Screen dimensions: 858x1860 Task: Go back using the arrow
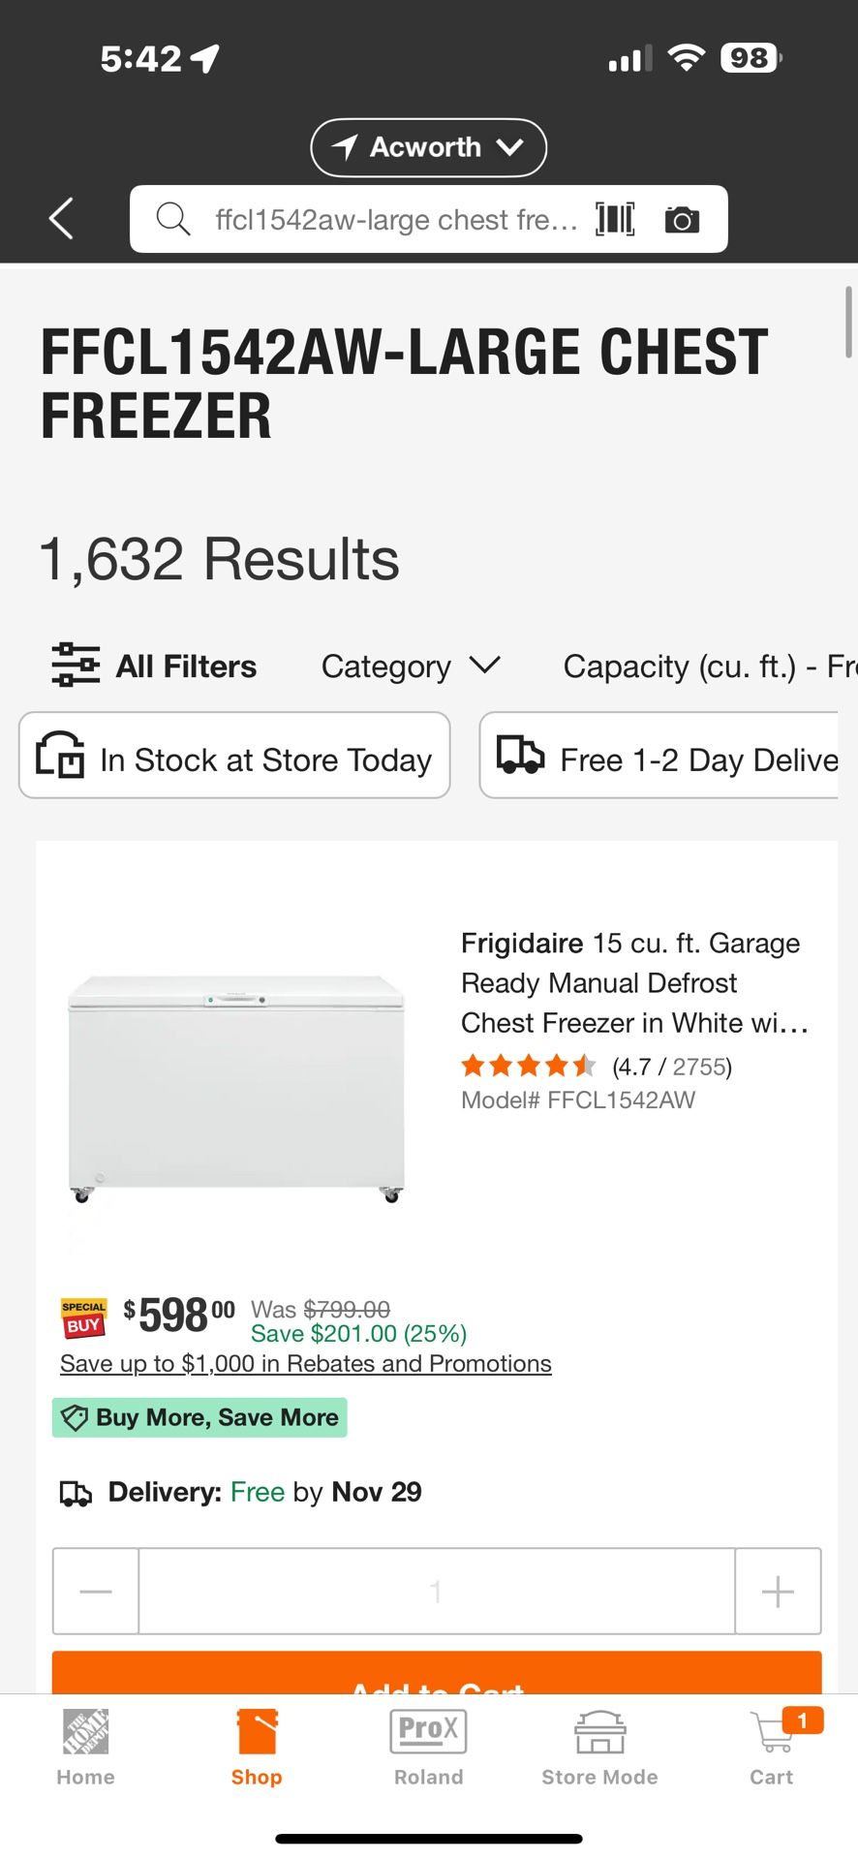point(61,219)
